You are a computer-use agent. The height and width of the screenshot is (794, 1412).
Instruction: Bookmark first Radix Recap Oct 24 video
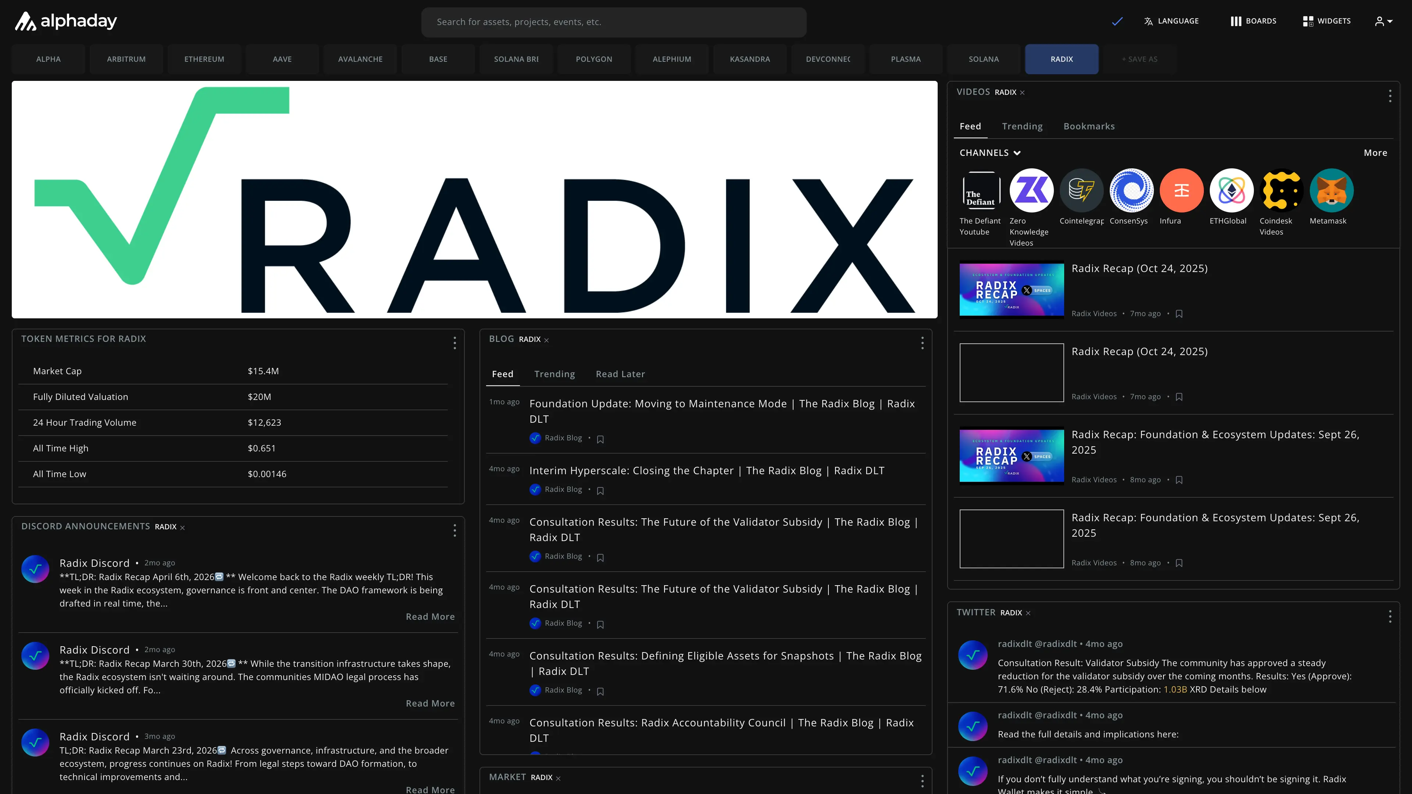(x=1179, y=314)
